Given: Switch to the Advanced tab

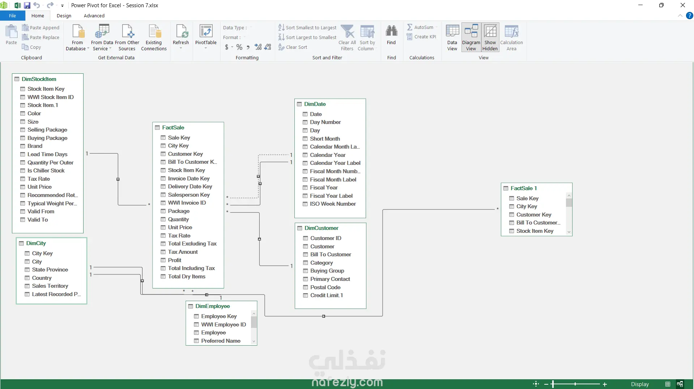Looking at the screenshot, I should (94, 16).
